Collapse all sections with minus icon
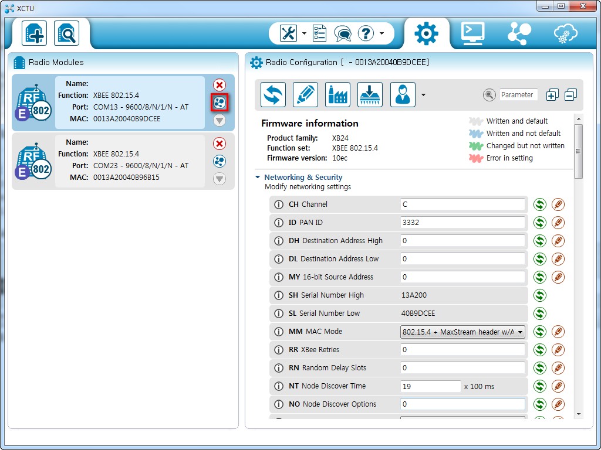 570,95
